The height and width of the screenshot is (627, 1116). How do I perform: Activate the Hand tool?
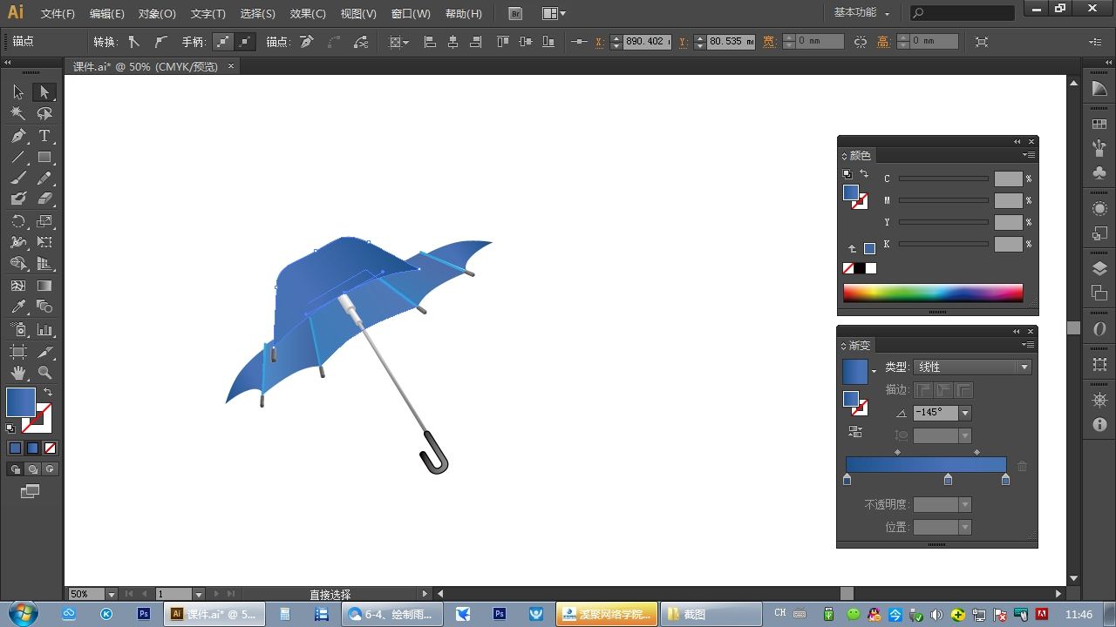18,373
